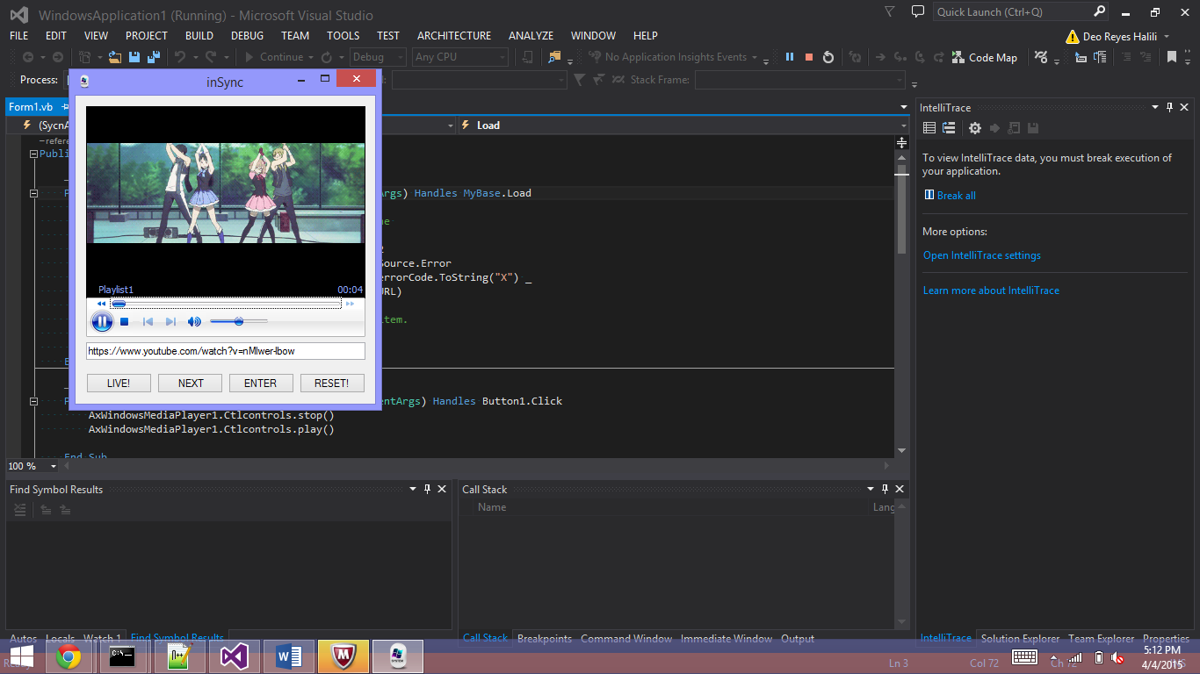Viewport: 1200px width, 674px height.
Task: Click the LIVE! button
Action: click(x=119, y=384)
